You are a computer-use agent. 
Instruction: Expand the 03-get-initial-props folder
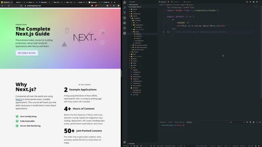click(x=140, y=47)
